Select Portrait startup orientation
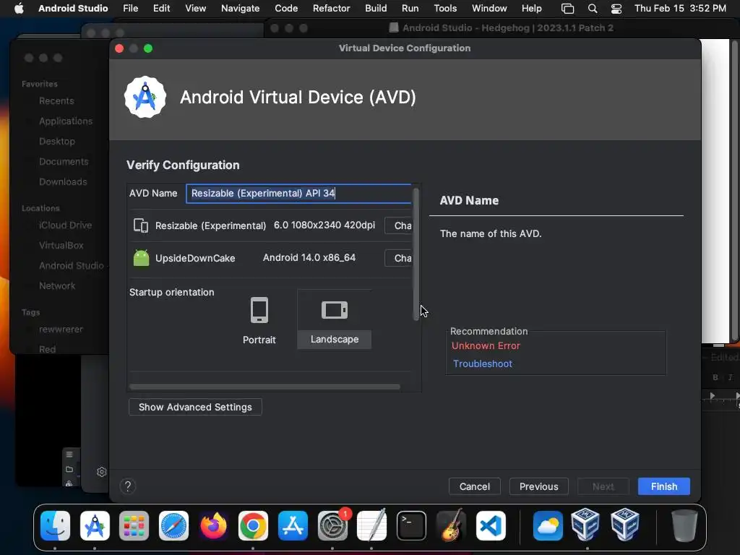 [259, 320]
